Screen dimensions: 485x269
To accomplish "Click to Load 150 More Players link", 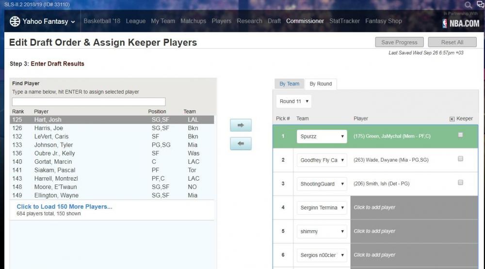I will [65, 206].
